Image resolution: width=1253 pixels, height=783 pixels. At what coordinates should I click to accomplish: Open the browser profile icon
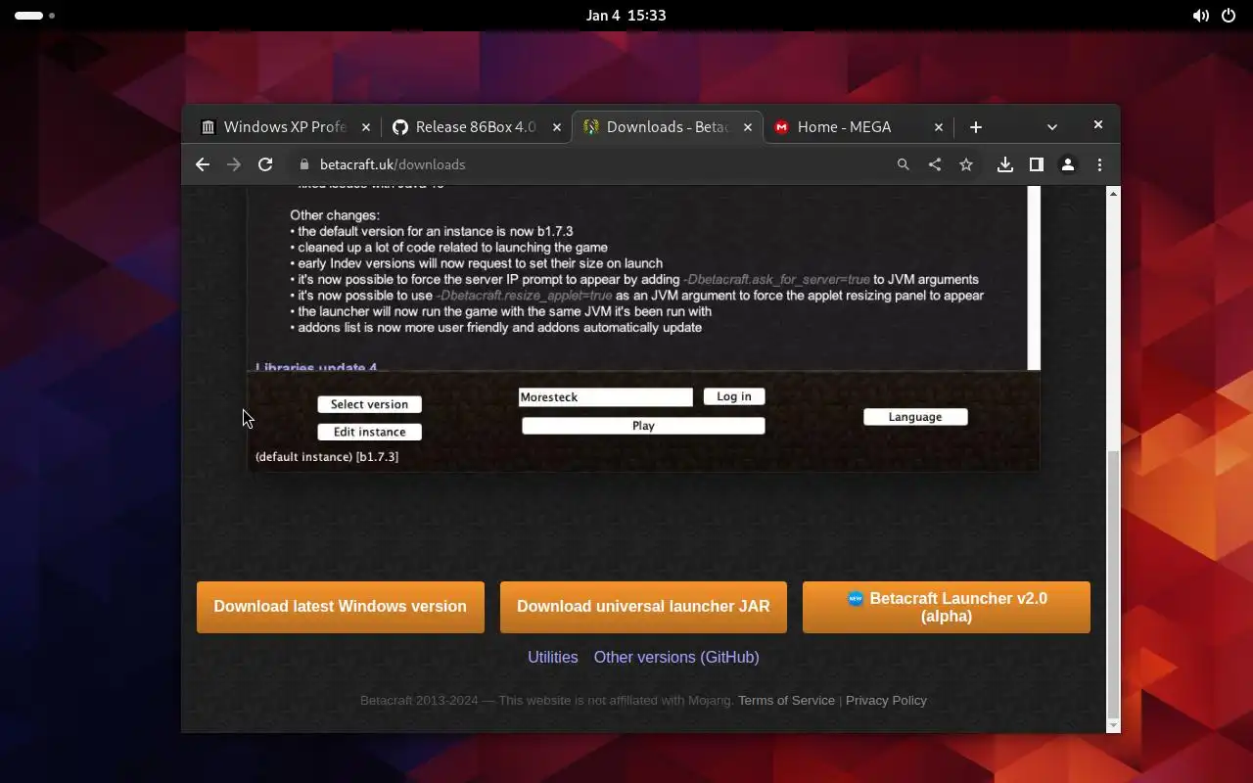(1068, 164)
